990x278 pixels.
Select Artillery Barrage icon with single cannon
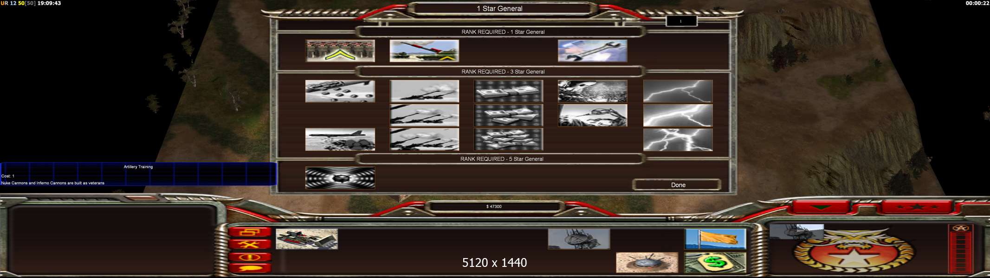[x=424, y=91]
